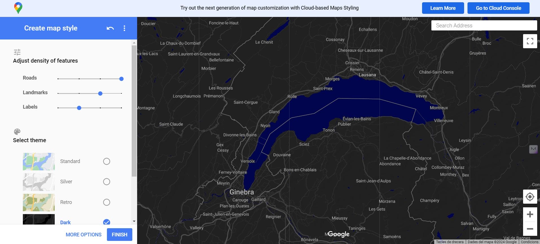Undo the last style change
Viewport: 540px width, 244px height.
110,28
